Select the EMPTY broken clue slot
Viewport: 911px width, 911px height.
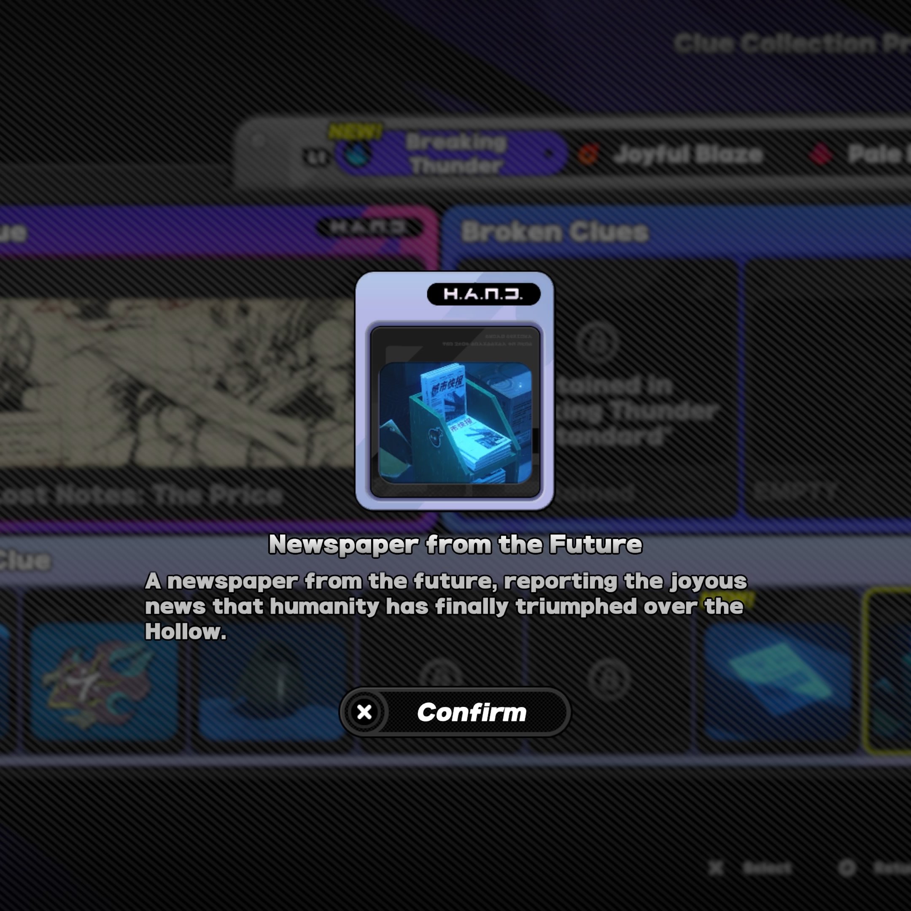(827, 388)
